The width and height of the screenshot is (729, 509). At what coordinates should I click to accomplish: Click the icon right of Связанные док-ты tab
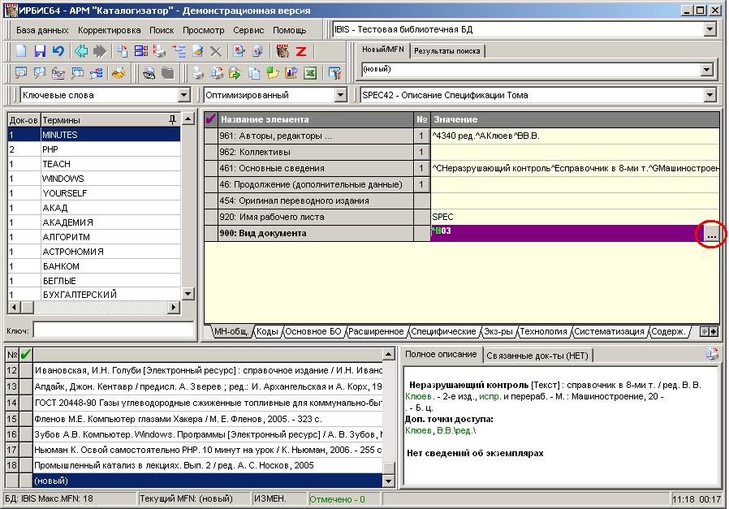[x=712, y=354]
